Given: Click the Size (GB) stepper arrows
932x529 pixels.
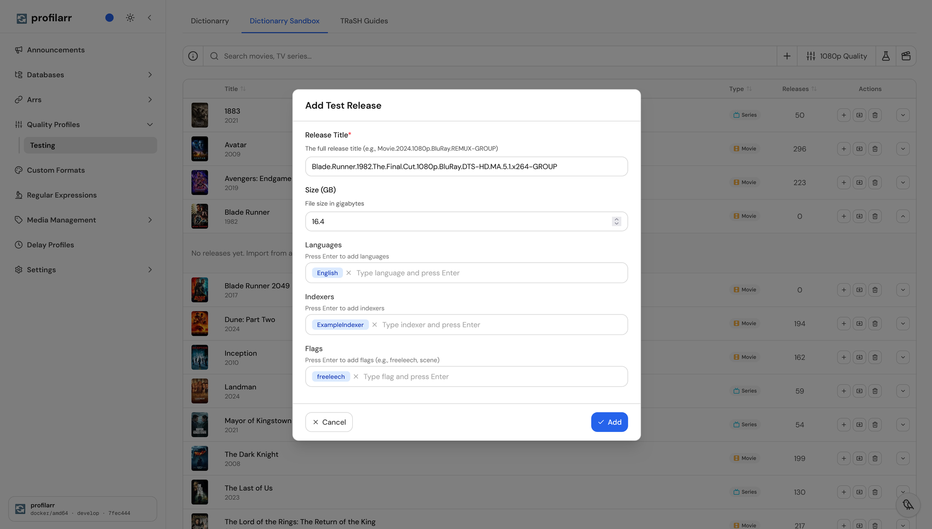Looking at the screenshot, I should 616,222.
